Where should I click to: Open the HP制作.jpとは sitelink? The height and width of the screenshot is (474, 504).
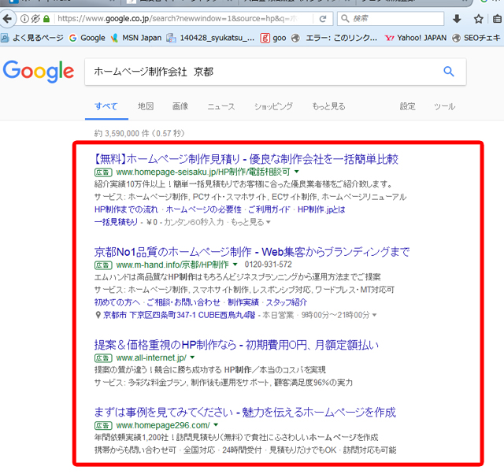[x=321, y=210]
